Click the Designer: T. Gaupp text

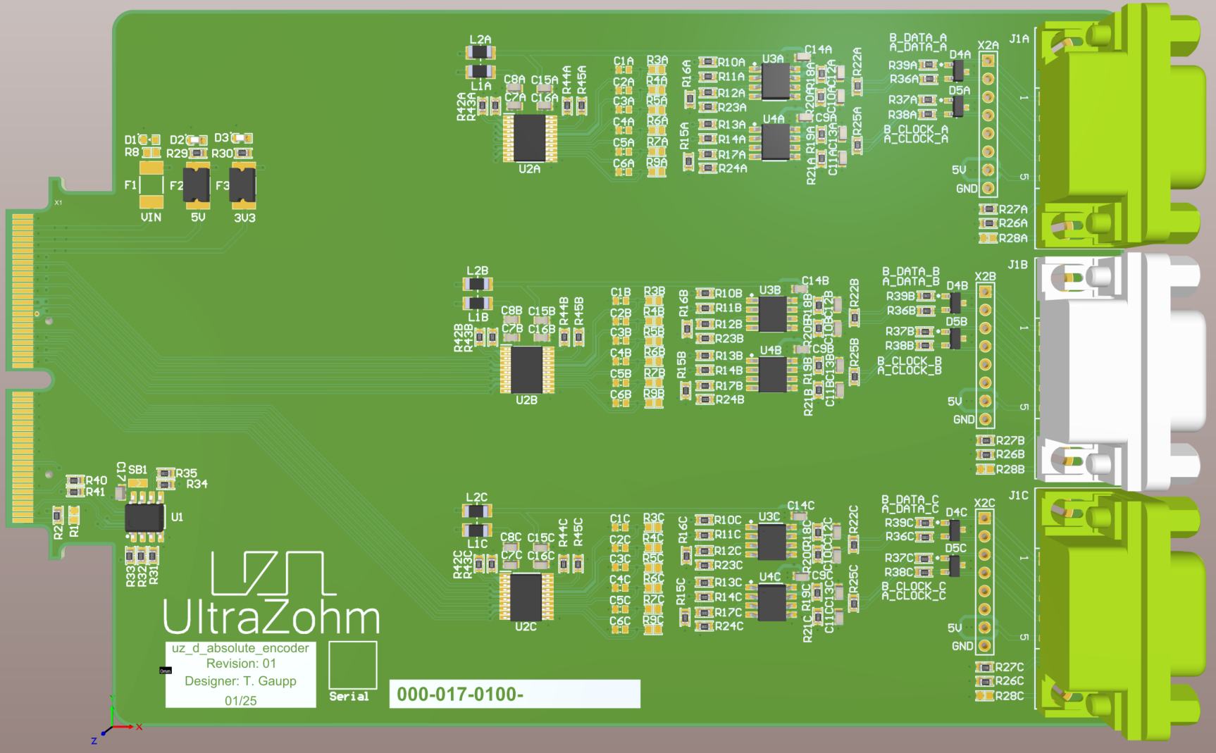click(240, 681)
